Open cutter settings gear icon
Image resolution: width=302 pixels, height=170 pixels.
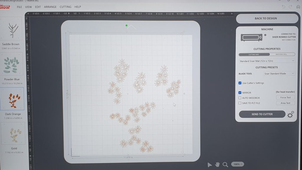pyautogui.click(x=290, y=115)
